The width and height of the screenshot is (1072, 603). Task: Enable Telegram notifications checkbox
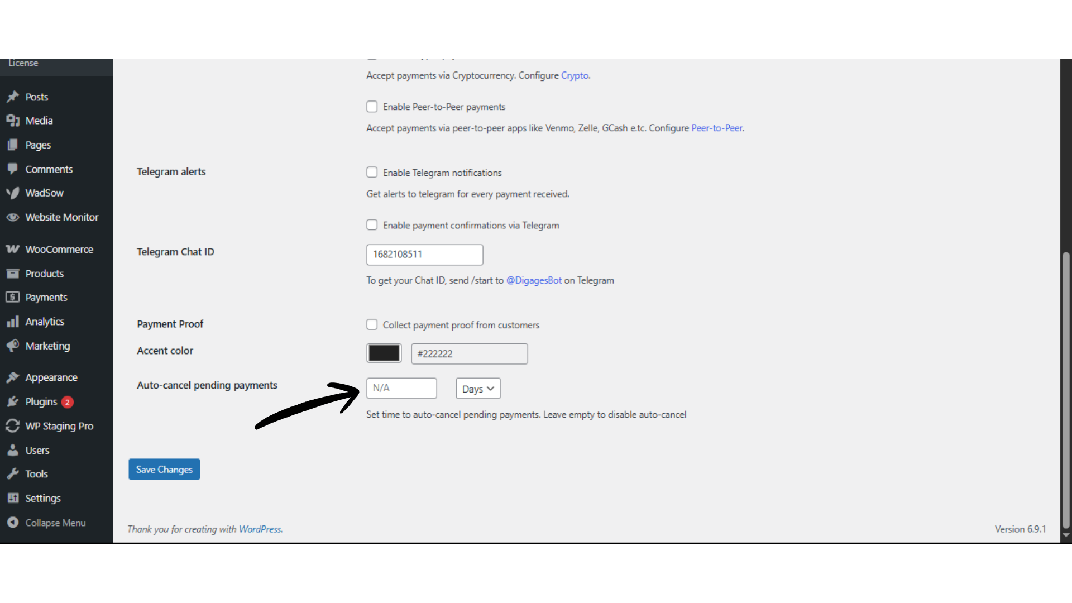coord(372,173)
